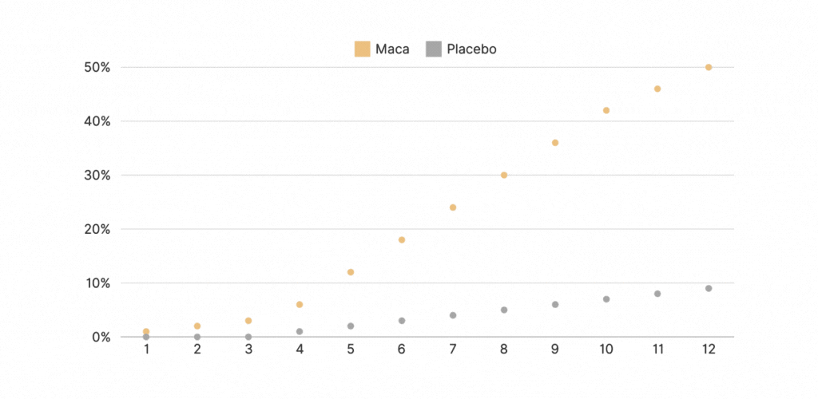Select the Maca point at x-value 5
The height and width of the screenshot is (399, 818).
[351, 272]
